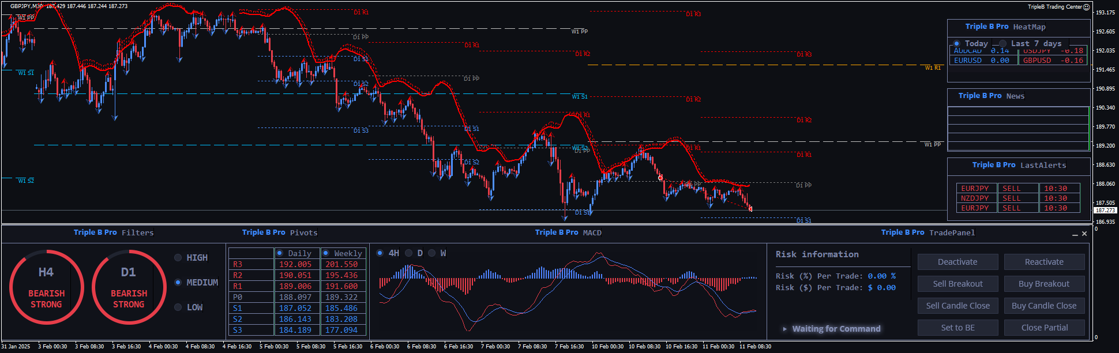Select Last 7 days in HeatMap
Screen dimensions: 1119x353
[x=1003, y=44]
